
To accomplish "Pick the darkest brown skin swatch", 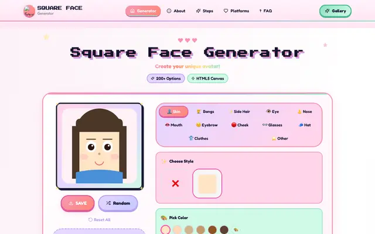I will pos(224,230).
